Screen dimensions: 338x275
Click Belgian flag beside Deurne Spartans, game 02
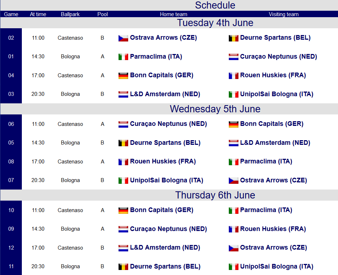point(233,38)
